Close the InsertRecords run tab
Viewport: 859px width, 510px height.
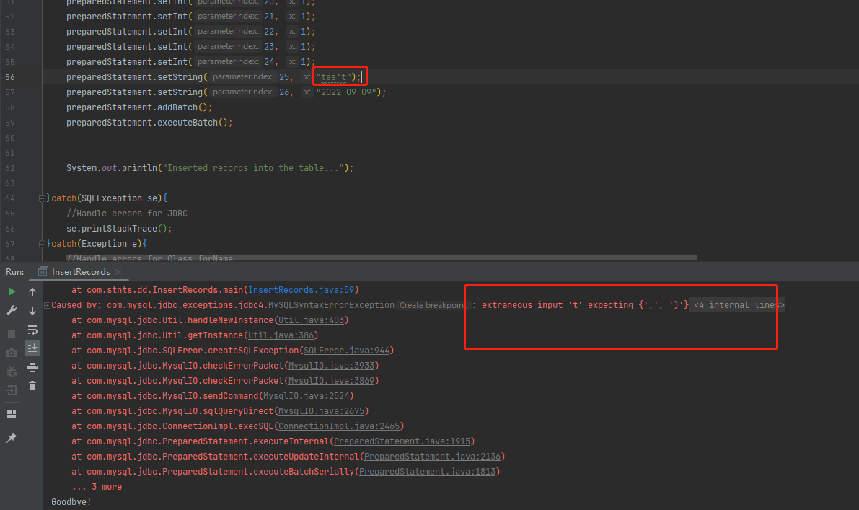[x=118, y=272]
